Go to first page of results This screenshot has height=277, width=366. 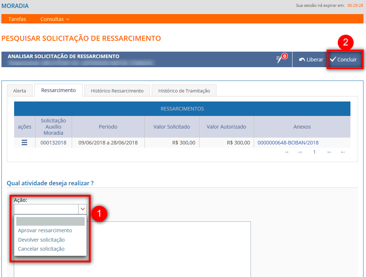coord(286,152)
